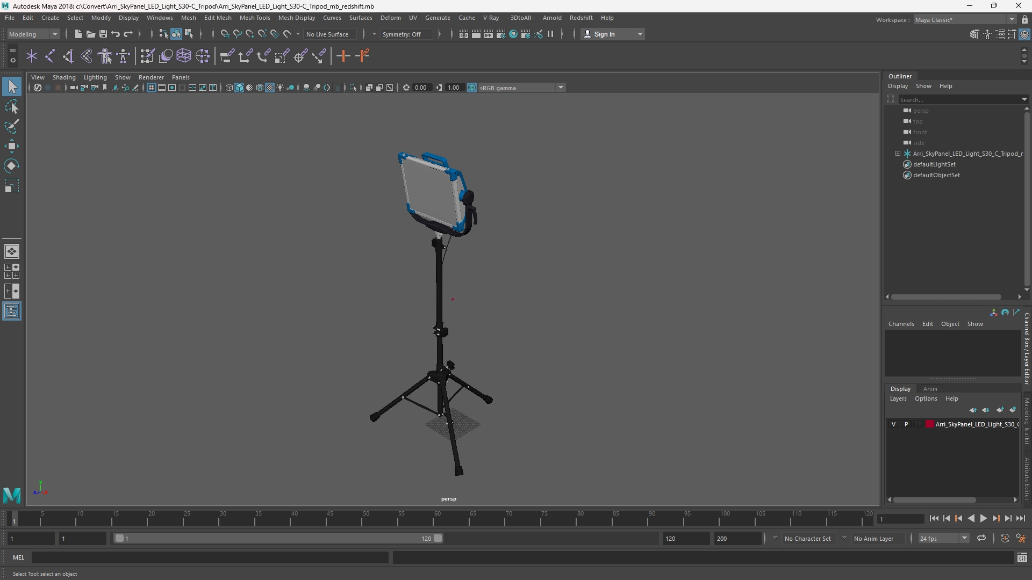Screen dimensions: 1032x580
Task: Open the viewport Shading menu
Action: [x=64, y=77]
